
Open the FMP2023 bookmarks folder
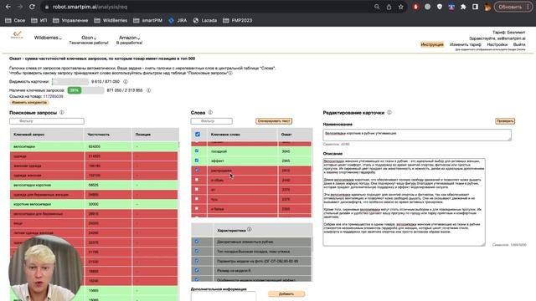point(237,20)
